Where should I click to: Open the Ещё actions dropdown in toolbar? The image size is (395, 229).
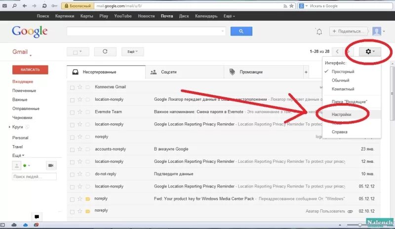point(132,52)
